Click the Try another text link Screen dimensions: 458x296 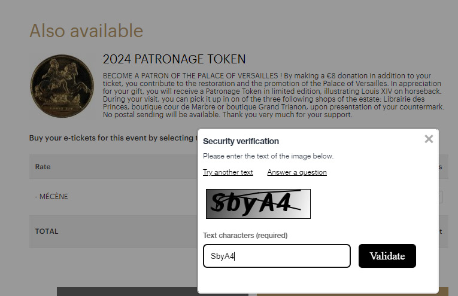click(228, 172)
